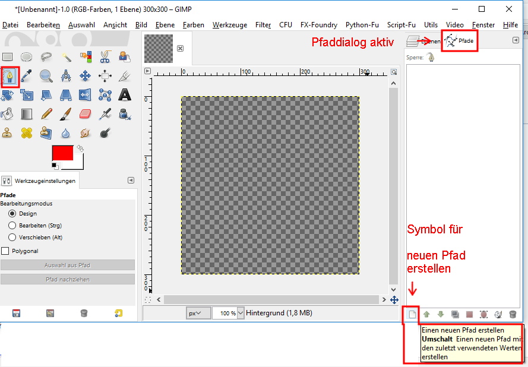528x367 pixels.
Task: Toggle zoom-on-resize icon at ruler's right end
Action: pyautogui.click(x=394, y=72)
